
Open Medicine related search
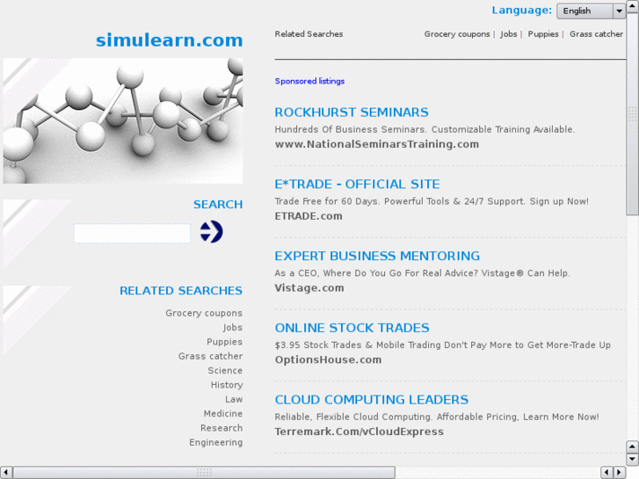(223, 413)
